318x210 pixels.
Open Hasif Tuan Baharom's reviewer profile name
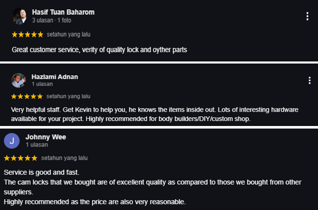[63, 12]
